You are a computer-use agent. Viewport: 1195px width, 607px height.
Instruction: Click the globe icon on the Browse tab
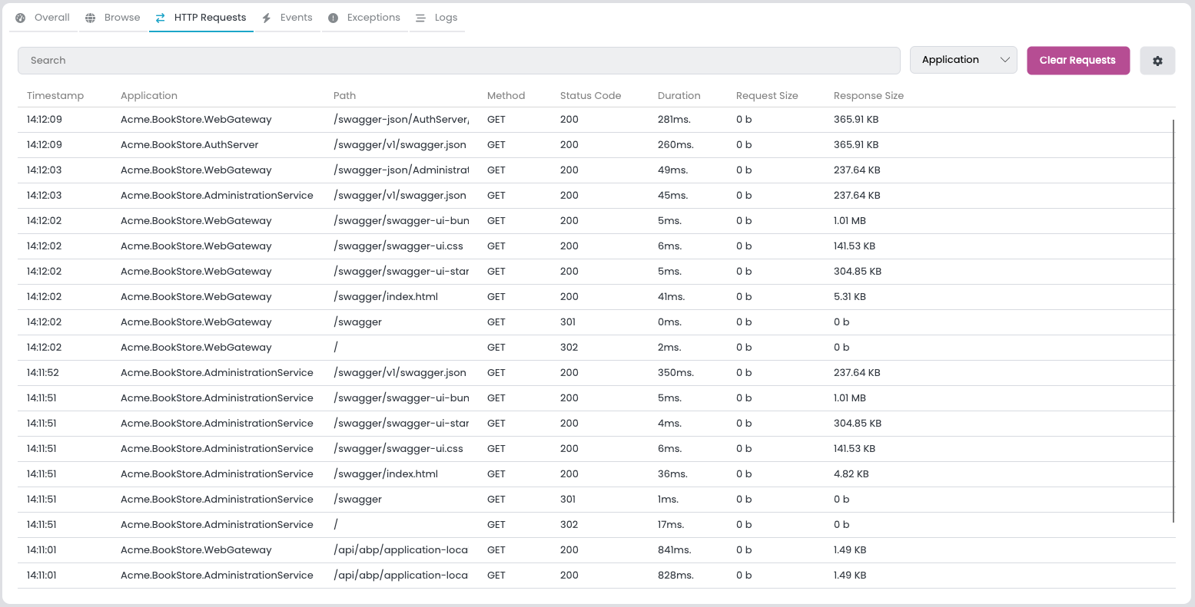(x=91, y=17)
